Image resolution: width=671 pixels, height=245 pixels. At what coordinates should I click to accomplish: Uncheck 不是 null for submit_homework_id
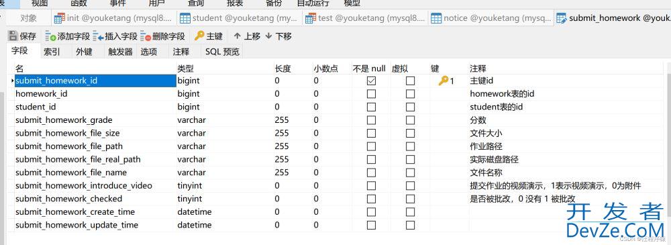[372, 81]
